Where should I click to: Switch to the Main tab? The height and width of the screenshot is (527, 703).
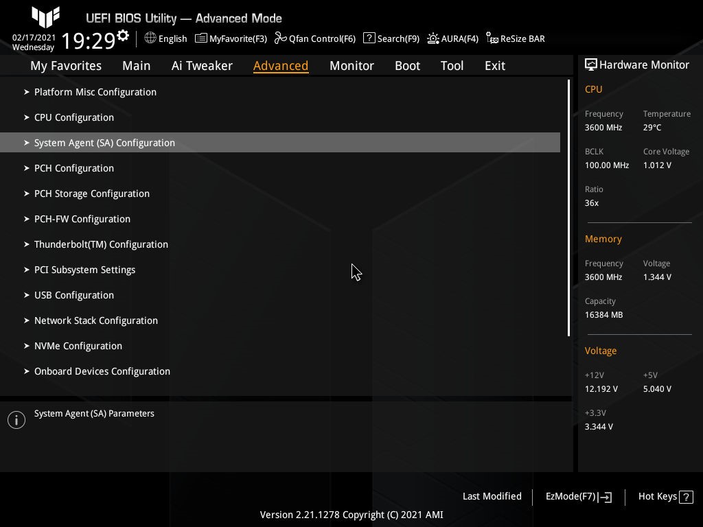tap(137, 66)
